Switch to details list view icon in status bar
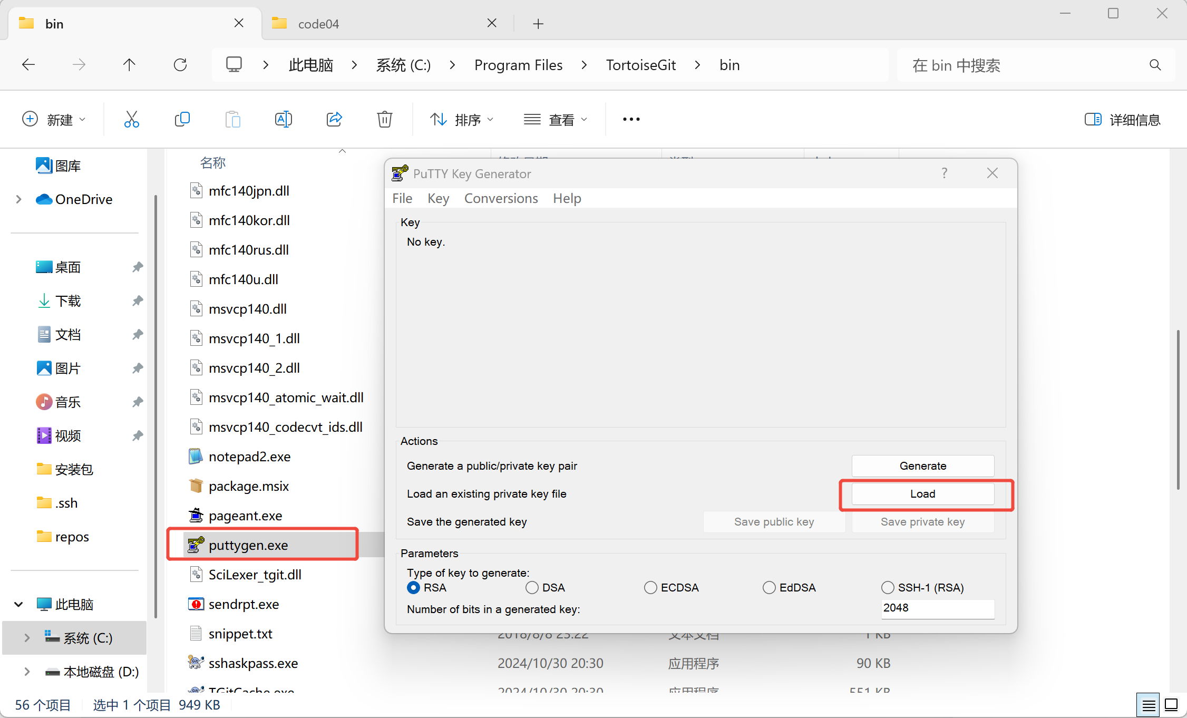 click(1149, 705)
